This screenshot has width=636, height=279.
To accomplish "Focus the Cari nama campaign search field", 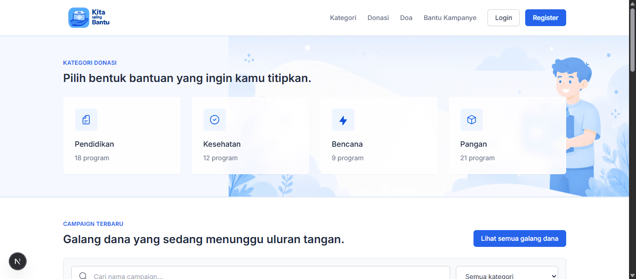I will coord(261,273).
